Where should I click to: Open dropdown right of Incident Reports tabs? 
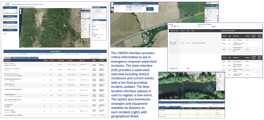(98, 58)
